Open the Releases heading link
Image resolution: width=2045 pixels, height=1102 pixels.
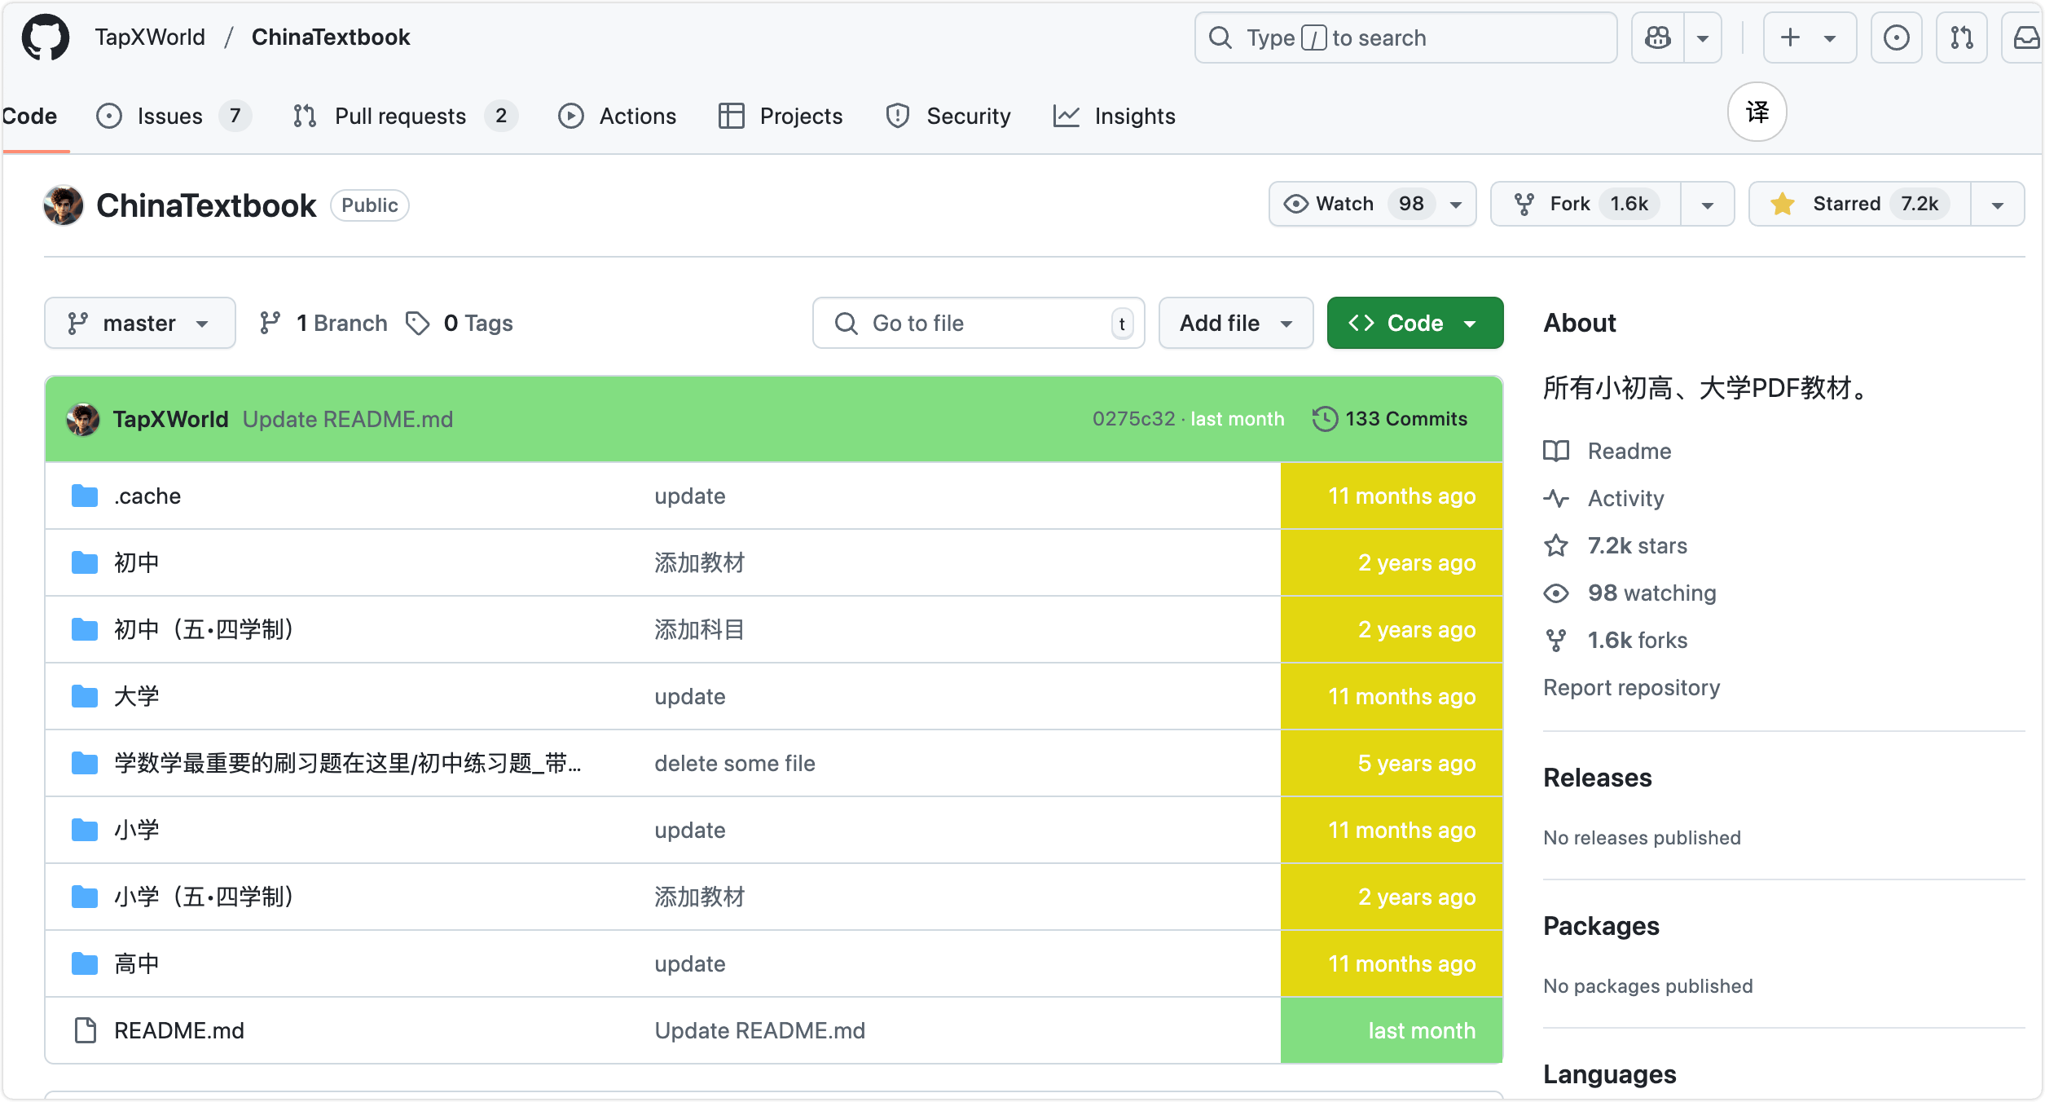coord(1597,778)
